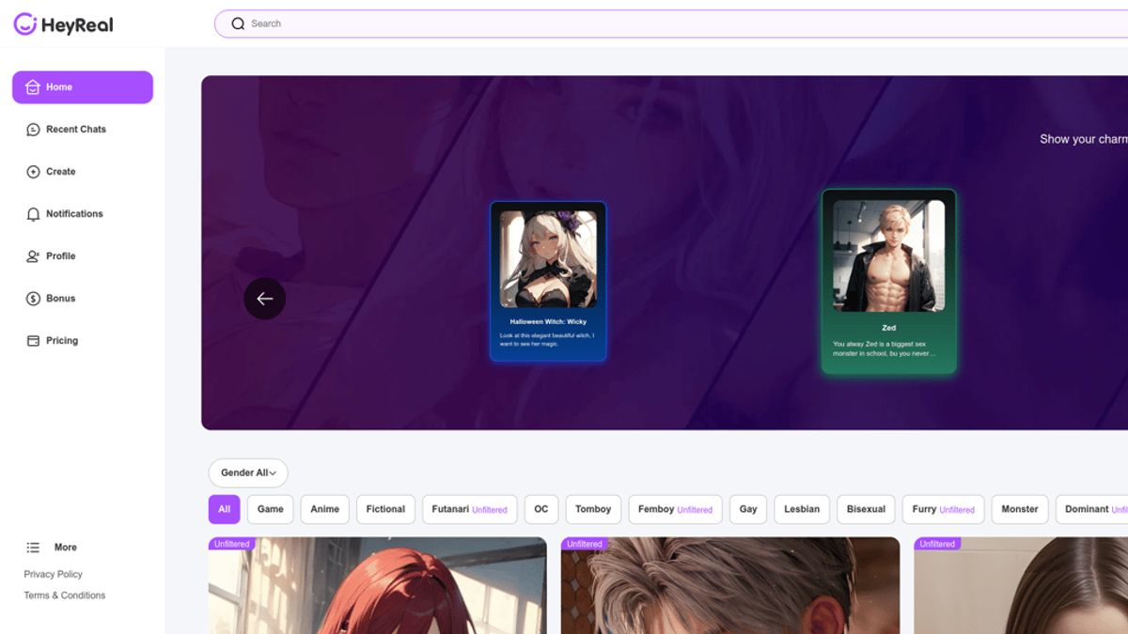Expand the Gender All dropdown
The height and width of the screenshot is (634, 1128).
pyautogui.click(x=248, y=472)
